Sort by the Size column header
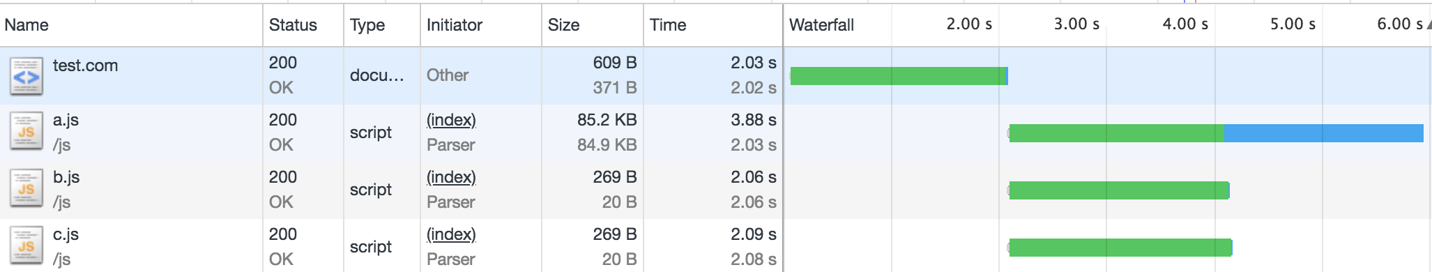Viewport: 1432px width, 272px height. 592,25
